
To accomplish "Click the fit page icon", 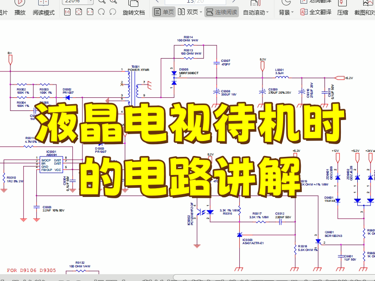I will coord(78,12).
